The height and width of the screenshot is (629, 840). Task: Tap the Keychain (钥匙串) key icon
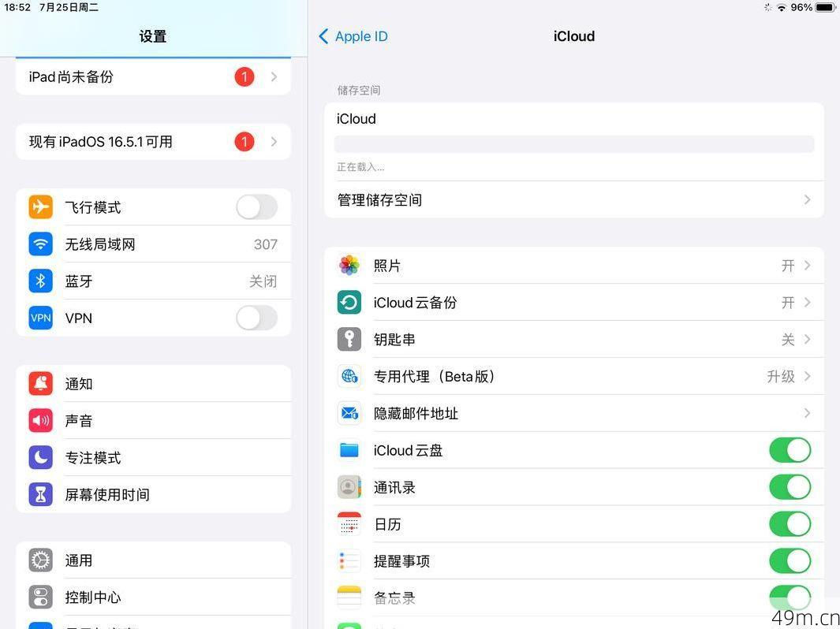coord(349,340)
